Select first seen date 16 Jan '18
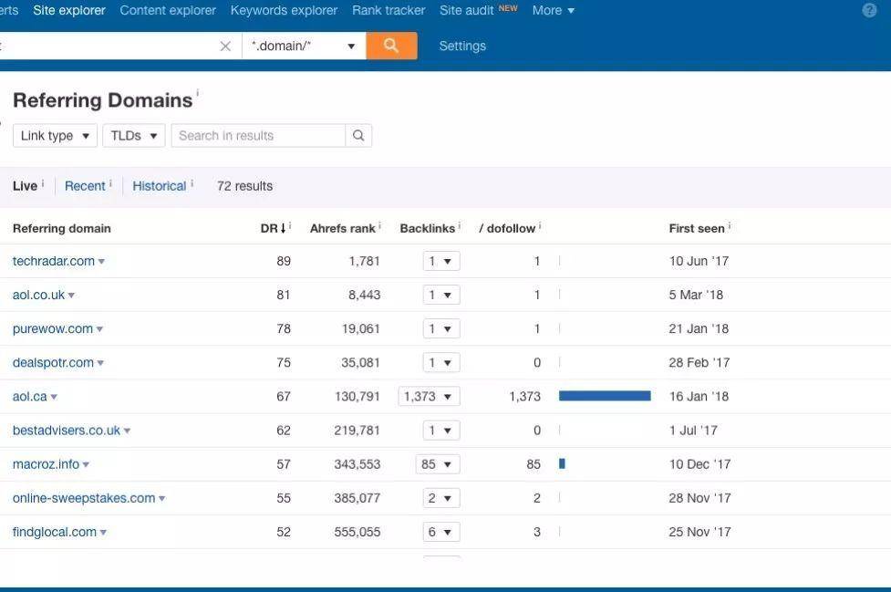 click(699, 397)
